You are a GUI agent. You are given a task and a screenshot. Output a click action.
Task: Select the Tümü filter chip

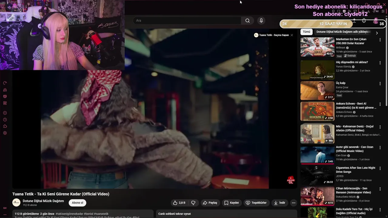(x=306, y=32)
